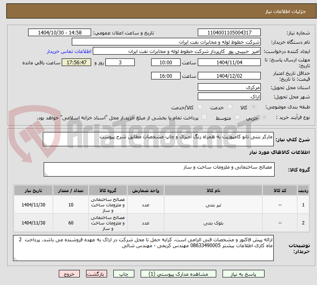This screenshot has height=285, width=317.
Task: Click the استان محل تحویل field مرکزی
Action: tap(229, 87)
